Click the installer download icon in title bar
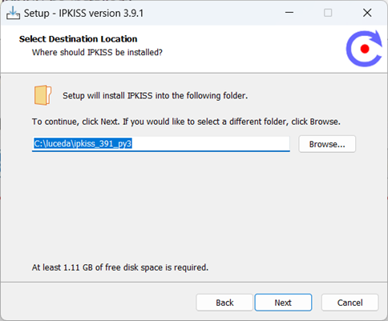388x321 pixels. pos(13,13)
